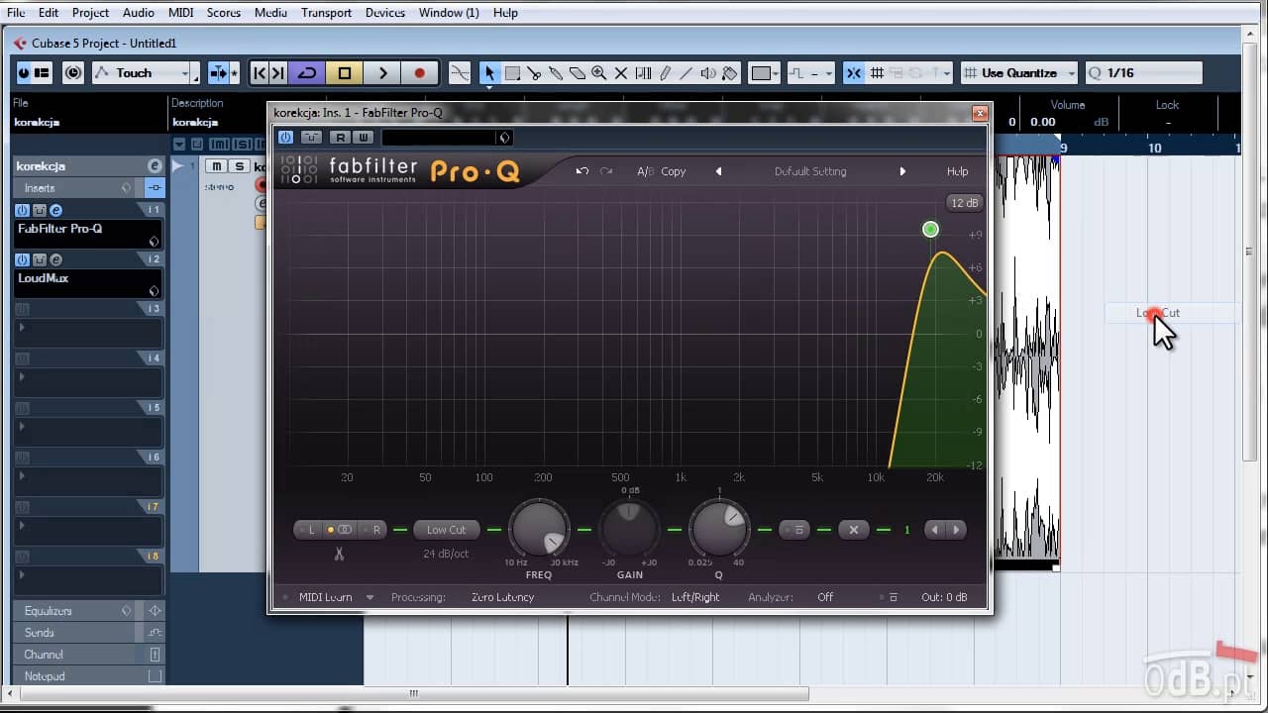Click the Record transport button

point(420,73)
